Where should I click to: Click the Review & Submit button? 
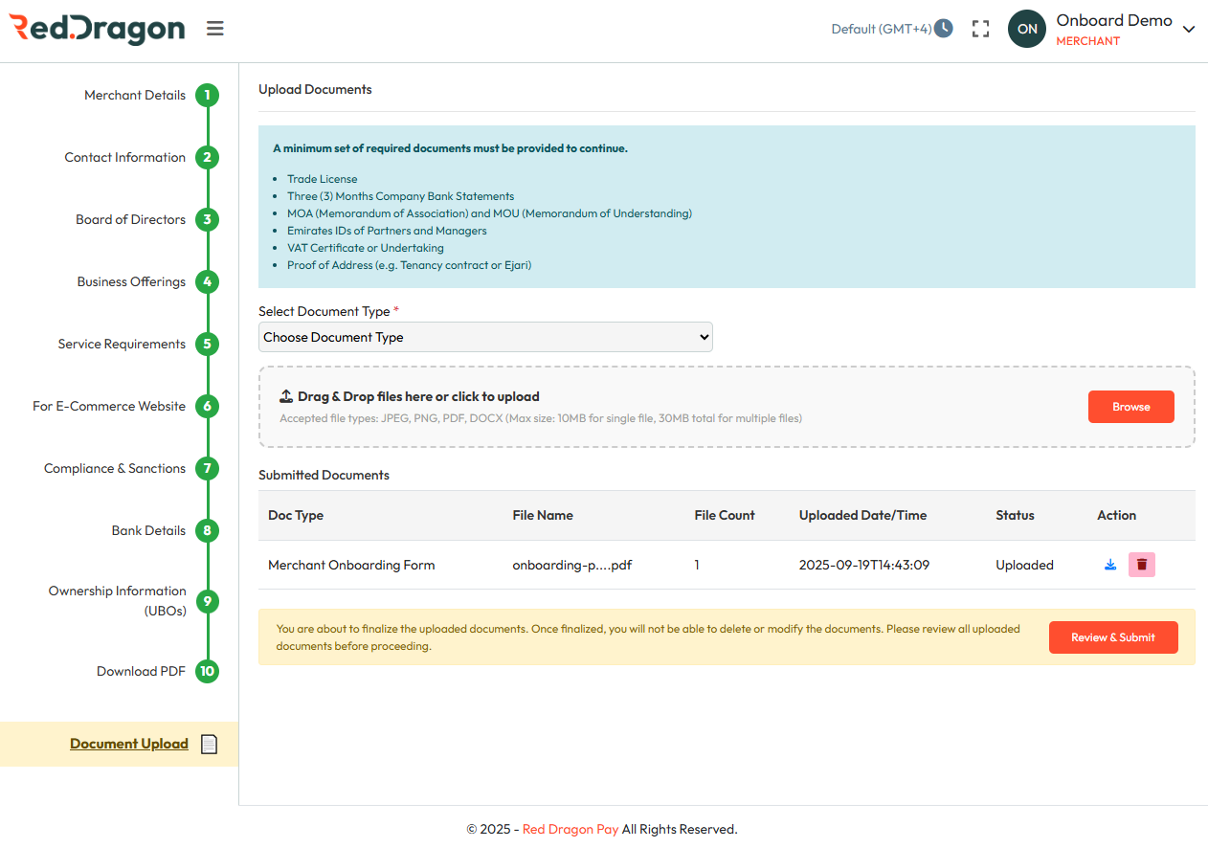tap(1112, 637)
